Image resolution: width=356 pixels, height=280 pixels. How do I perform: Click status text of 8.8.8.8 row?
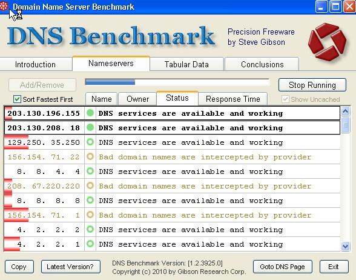[x=191, y=201]
